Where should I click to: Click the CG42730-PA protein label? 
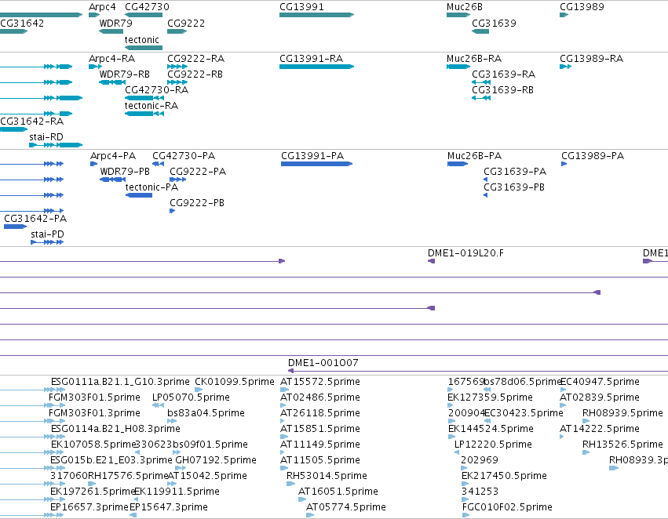point(184,156)
